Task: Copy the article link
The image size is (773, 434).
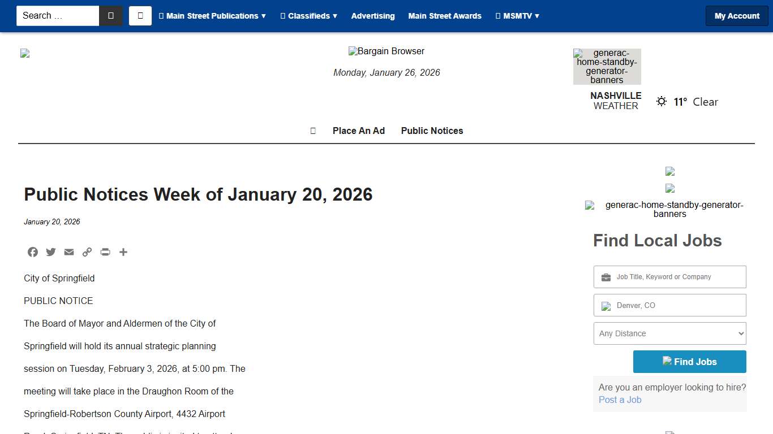Action: pos(87,252)
